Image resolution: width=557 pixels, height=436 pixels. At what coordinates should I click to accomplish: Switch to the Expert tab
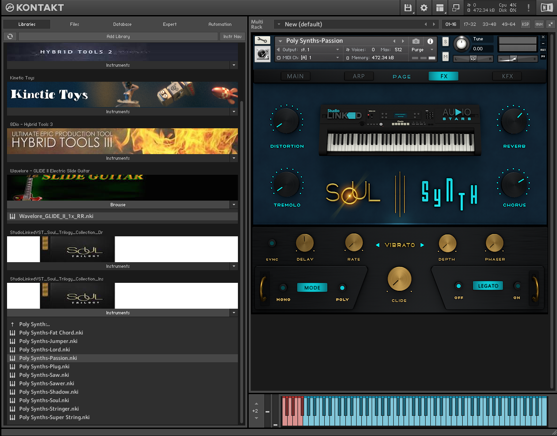coord(169,24)
